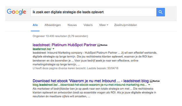Open the Download het ebook result link

(x=91, y=81)
